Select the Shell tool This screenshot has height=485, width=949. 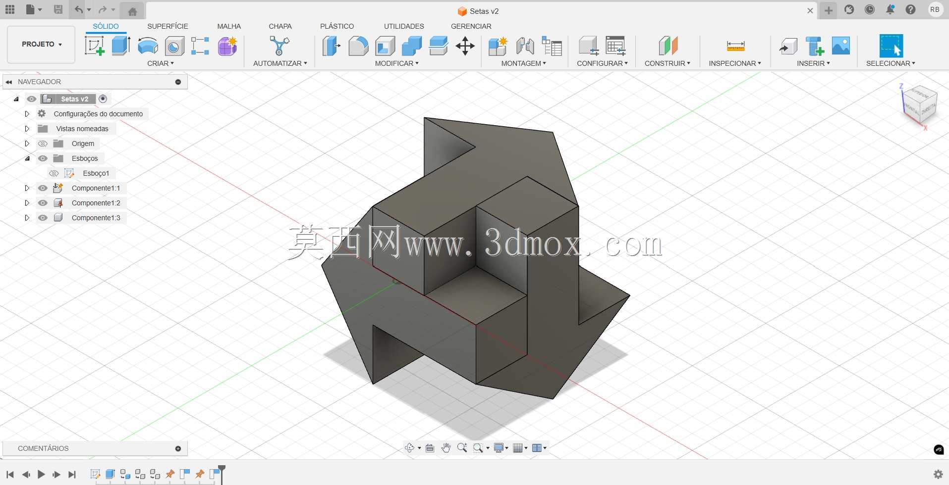[x=385, y=46]
